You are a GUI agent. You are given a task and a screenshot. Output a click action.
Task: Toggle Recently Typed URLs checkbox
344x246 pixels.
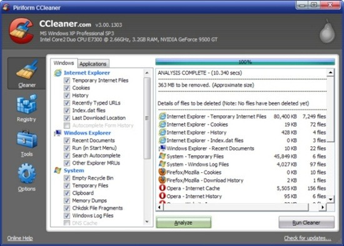(67, 103)
